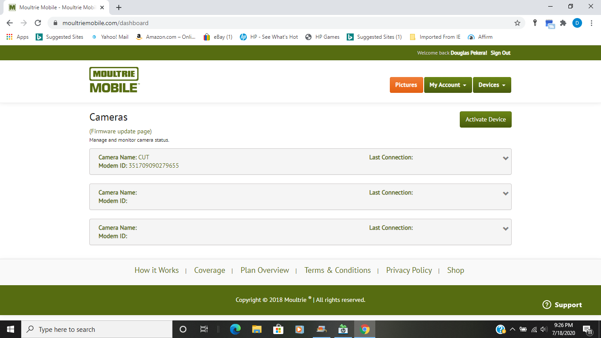Open the Imported From IE folder
This screenshot has width=601, height=338.
pyautogui.click(x=435, y=37)
